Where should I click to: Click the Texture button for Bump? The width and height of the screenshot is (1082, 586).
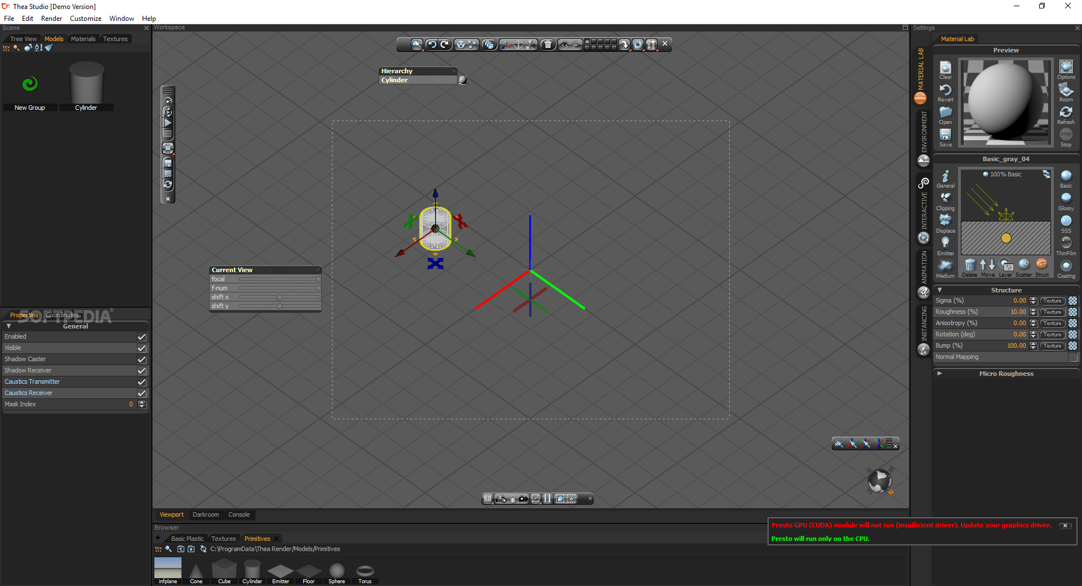click(x=1052, y=346)
